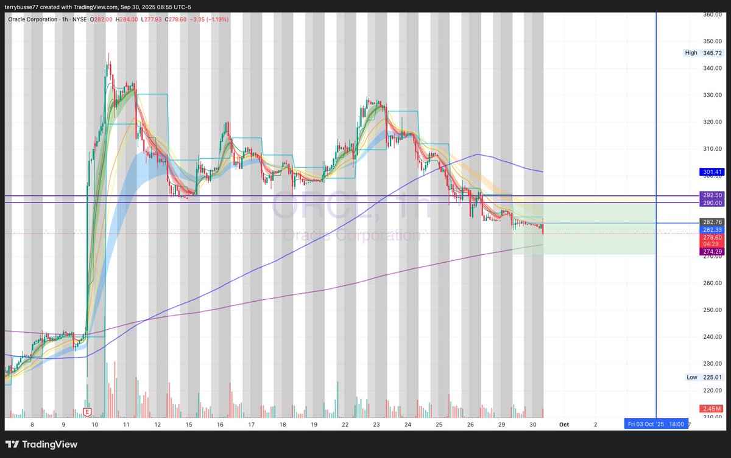731x458 pixels.
Task: Click the 220.00 price axis value
Action: 712,390
